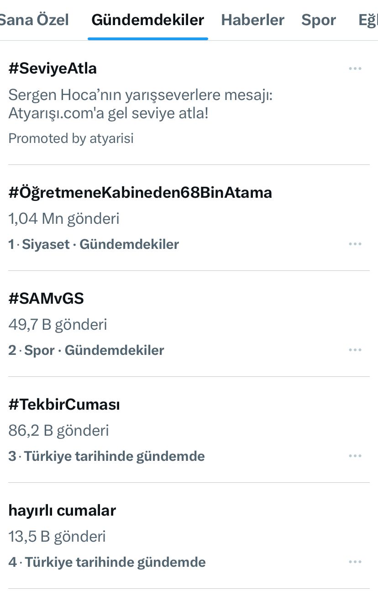The image size is (378, 591).
Task: Open the Spor tab
Action: click(x=319, y=20)
